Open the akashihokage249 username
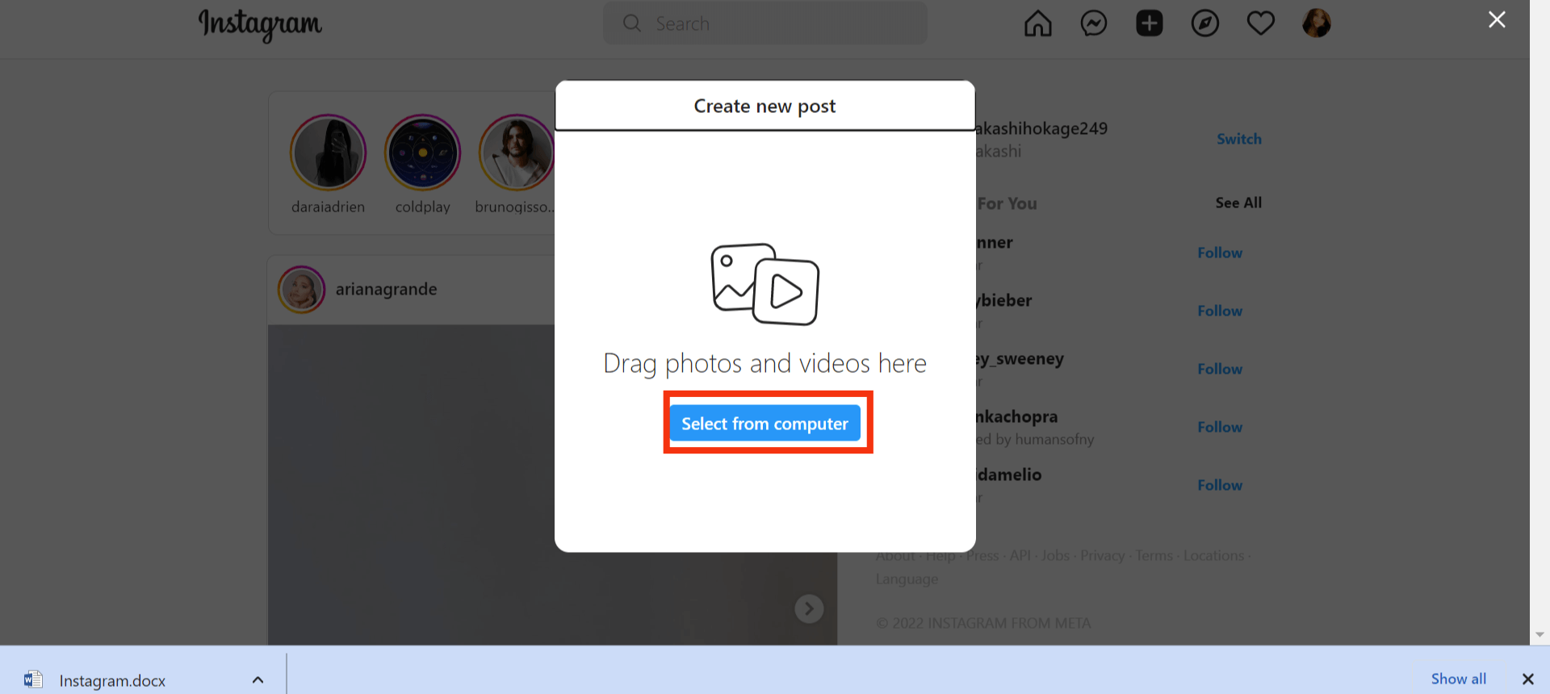Image resolution: width=1550 pixels, height=694 pixels. (x=1041, y=128)
